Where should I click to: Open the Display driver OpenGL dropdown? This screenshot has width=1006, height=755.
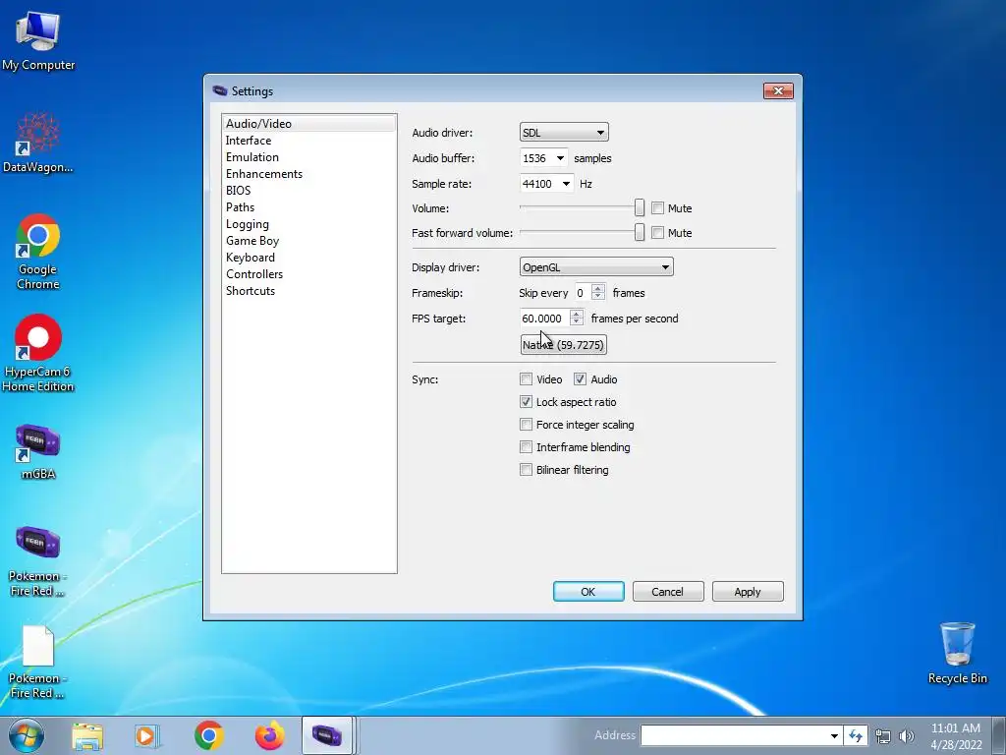click(596, 267)
